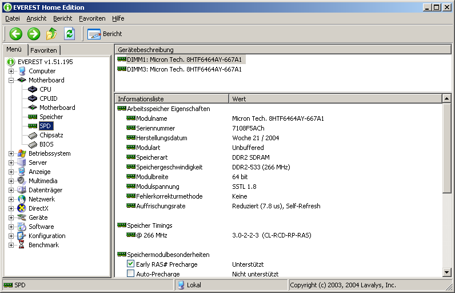Expand the Betriebssystem tree node

coord(11,153)
